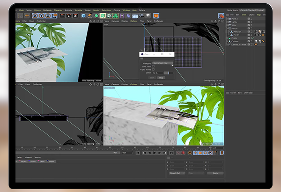281x192 pixels.
Task: Jump to the animation end
Action: (x=171, y=153)
